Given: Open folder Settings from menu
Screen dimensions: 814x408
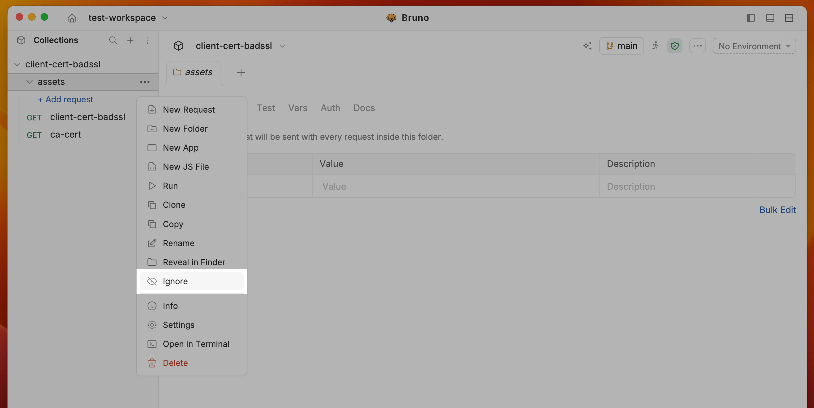Looking at the screenshot, I should point(191,325).
